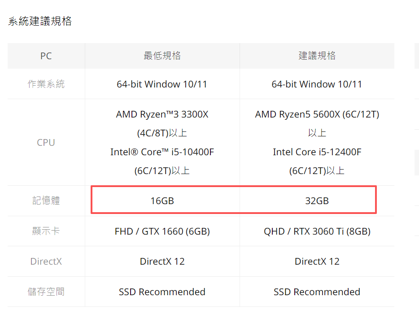
Task: Click the 顯示卡 row label
Action: [x=46, y=231]
